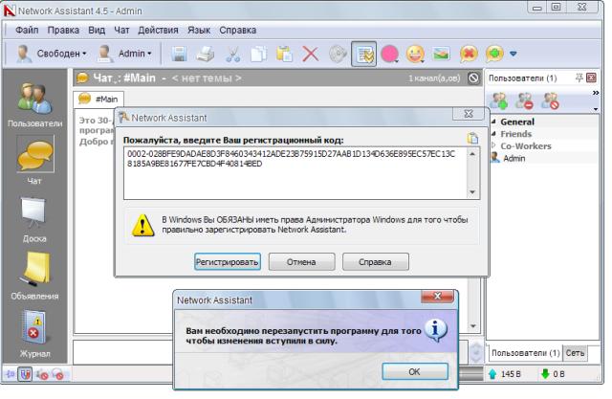This screenshot has height=399, width=612.
Task: Click the Регистрировать button
Action: pos(228,262)
